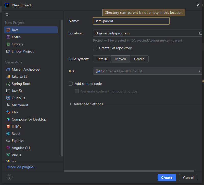Click the Empty Project folder icon
Image resolution: width=204 pixels, height=185 pixels.
point(8,51)
